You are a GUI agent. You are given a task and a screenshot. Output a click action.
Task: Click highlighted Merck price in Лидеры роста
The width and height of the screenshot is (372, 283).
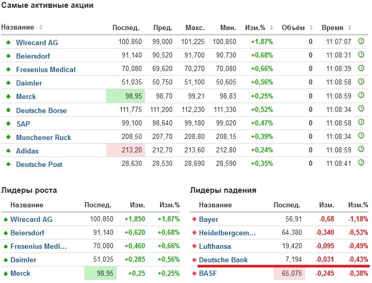tap(101, 273)
